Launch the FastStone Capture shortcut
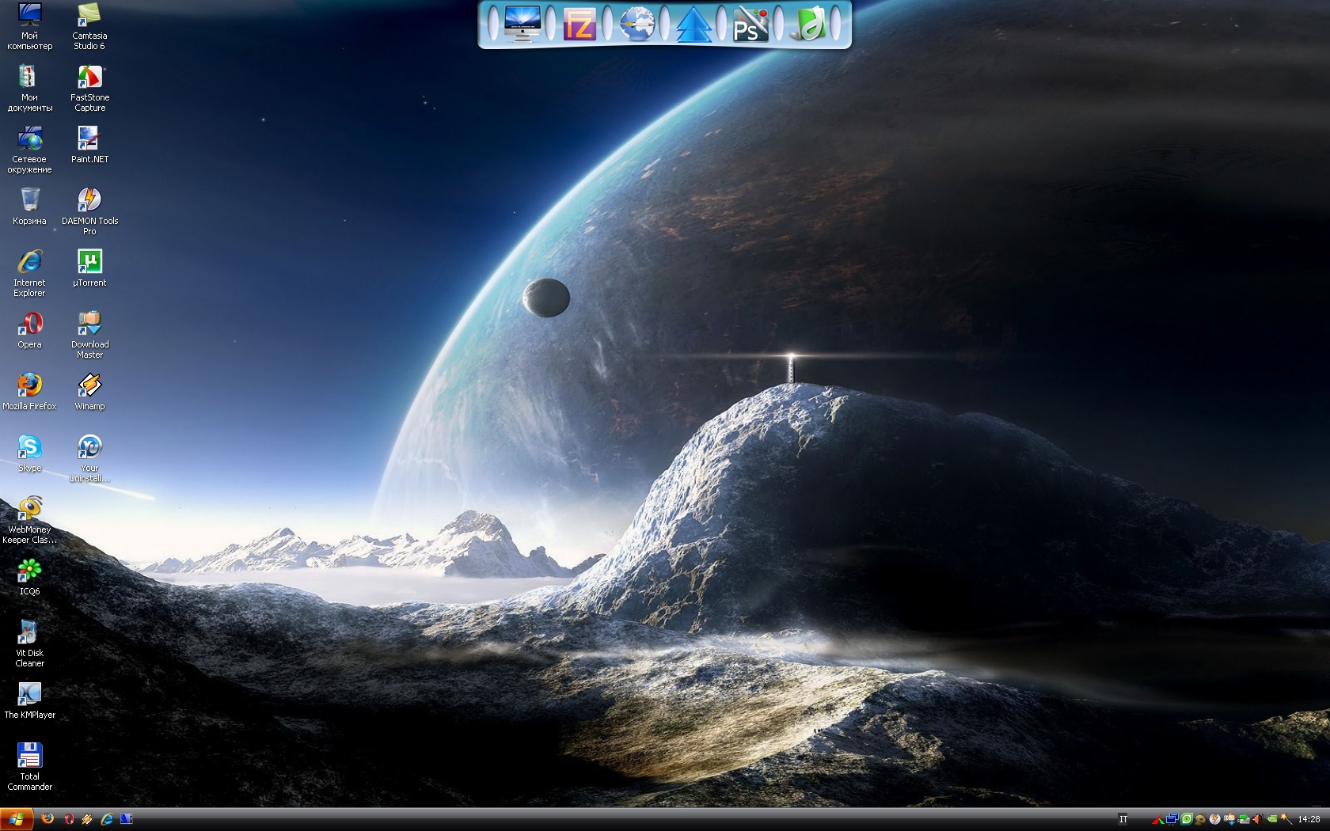Viewport: 1330px width, 831px height. (x=89, y=88)
